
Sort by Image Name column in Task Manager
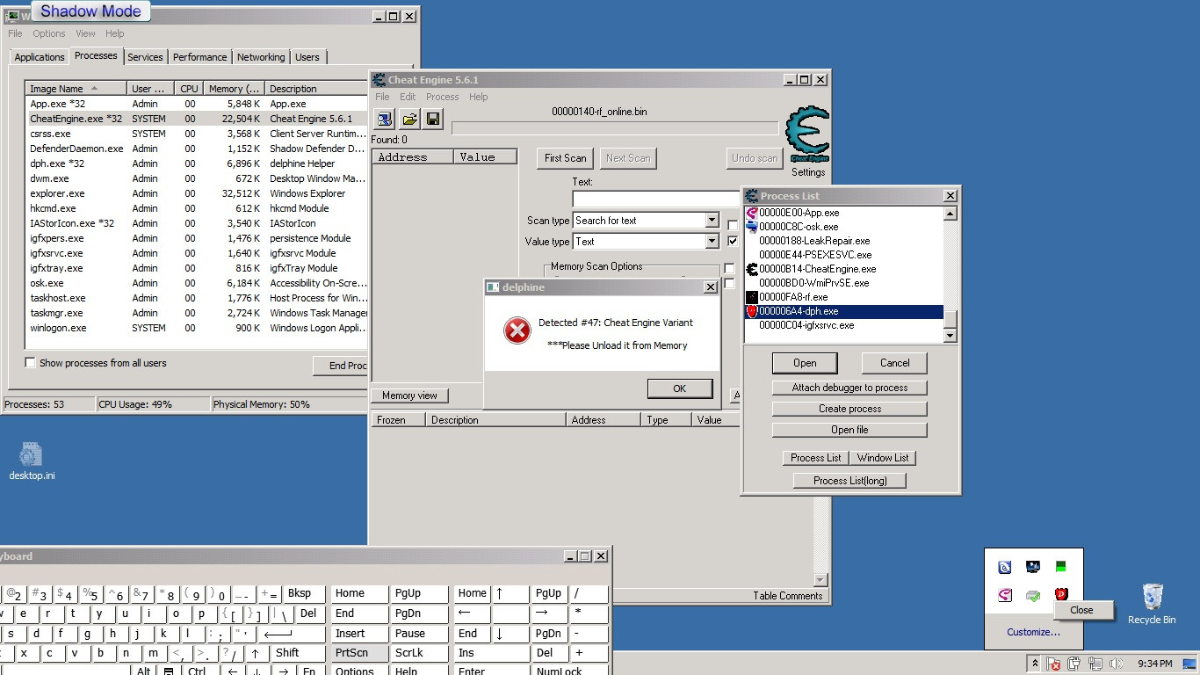(76, 89)
